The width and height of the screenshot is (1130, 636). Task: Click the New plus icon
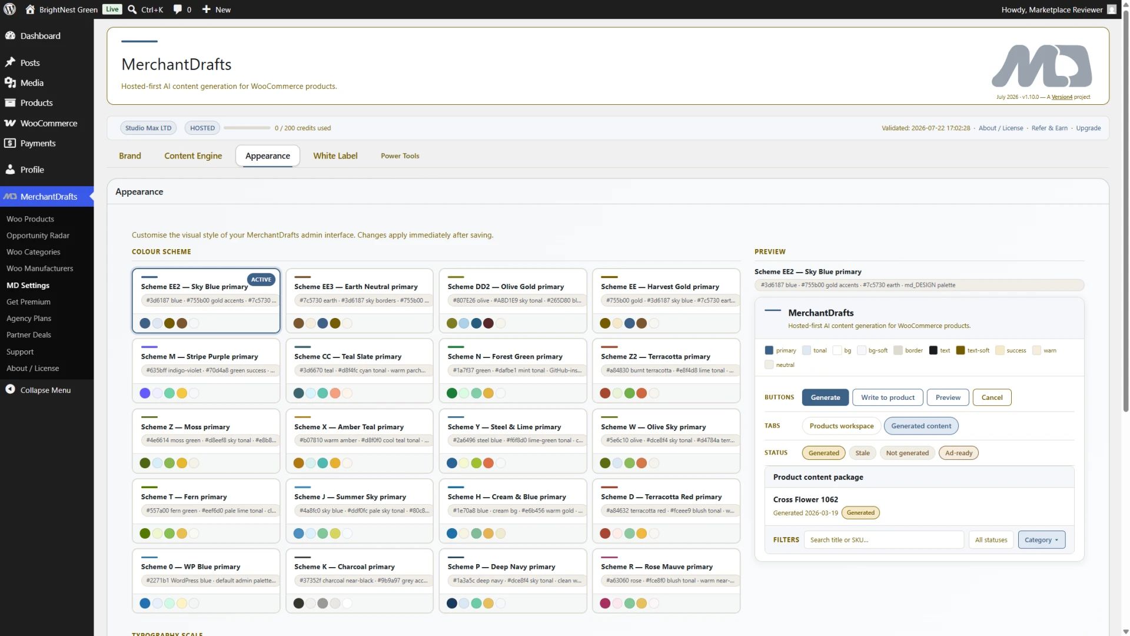click(x=206, y=9)
